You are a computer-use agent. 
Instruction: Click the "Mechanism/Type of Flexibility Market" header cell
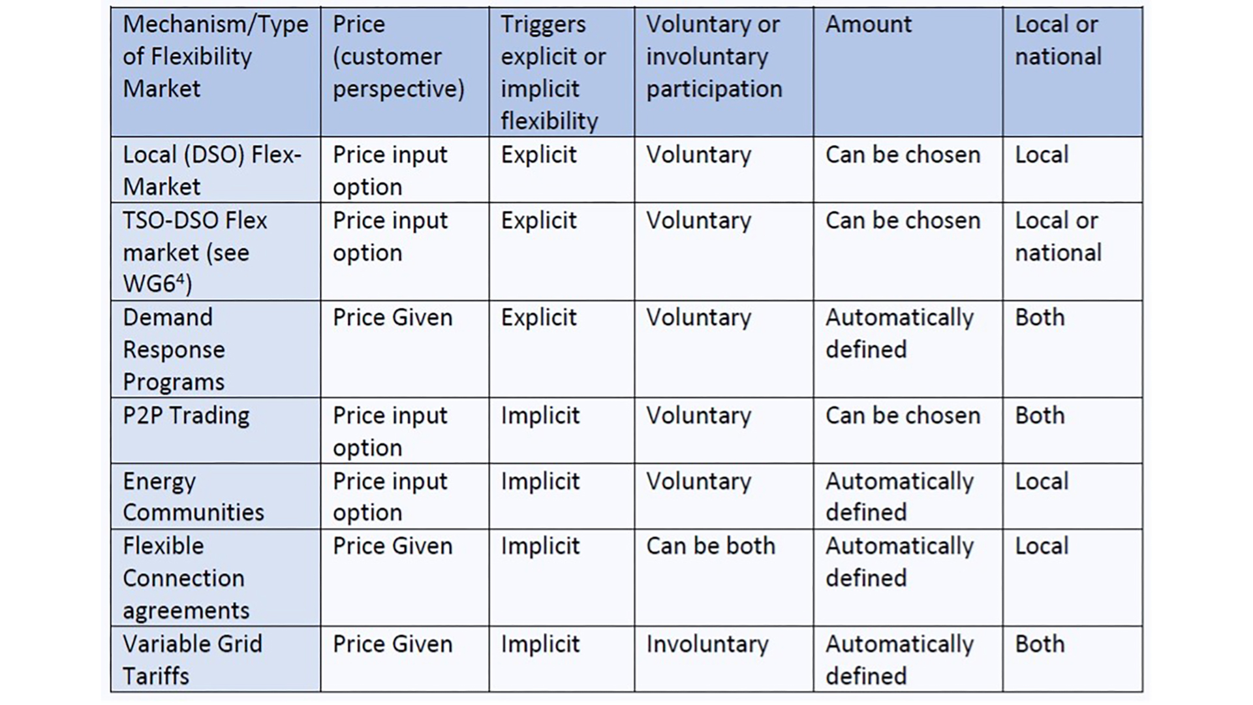(215, 57)
